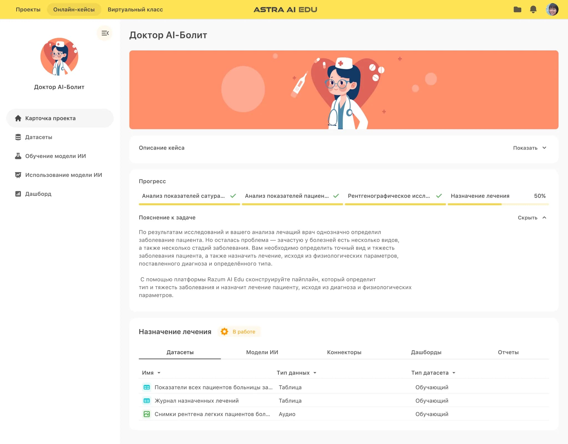The width and height of the screenshot is (568, 444).
Task: Click Назначение лечения progress bar at 50%
Action: coord(498,204)
